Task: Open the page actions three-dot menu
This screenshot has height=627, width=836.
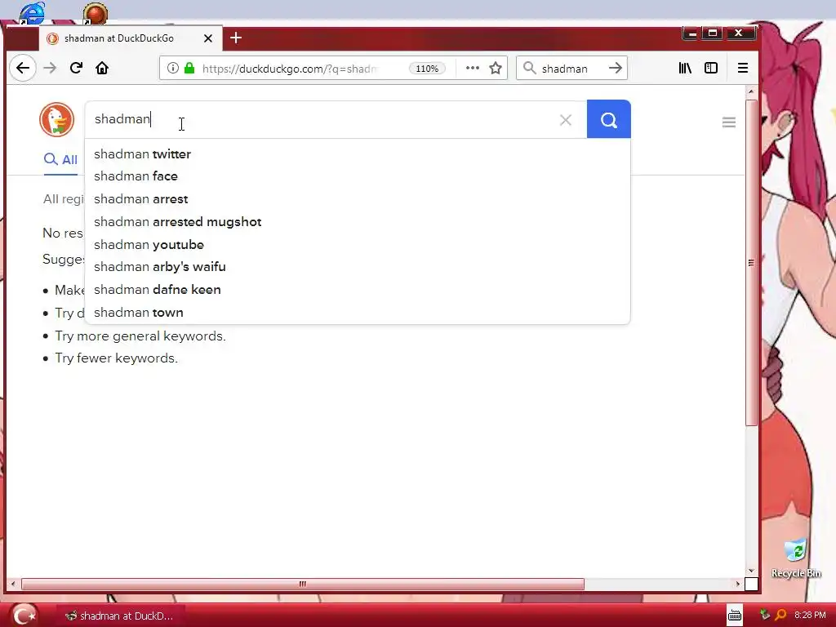Action: pyautogui.click(x=473, y=69)
